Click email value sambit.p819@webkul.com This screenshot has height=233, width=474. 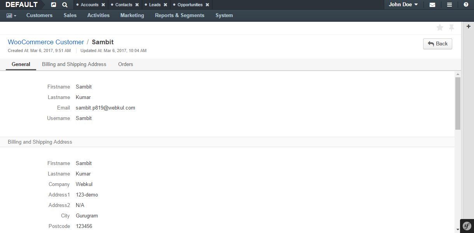click(105, 108)
